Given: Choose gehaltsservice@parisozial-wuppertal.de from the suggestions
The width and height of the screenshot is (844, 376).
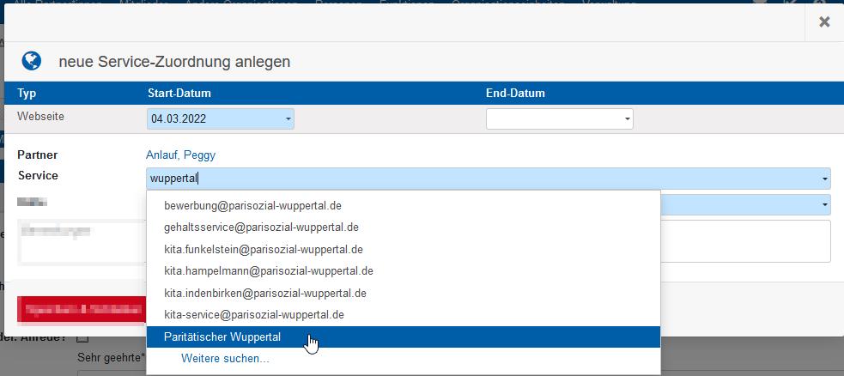Looking at the screenshot, I should [261, 227].
